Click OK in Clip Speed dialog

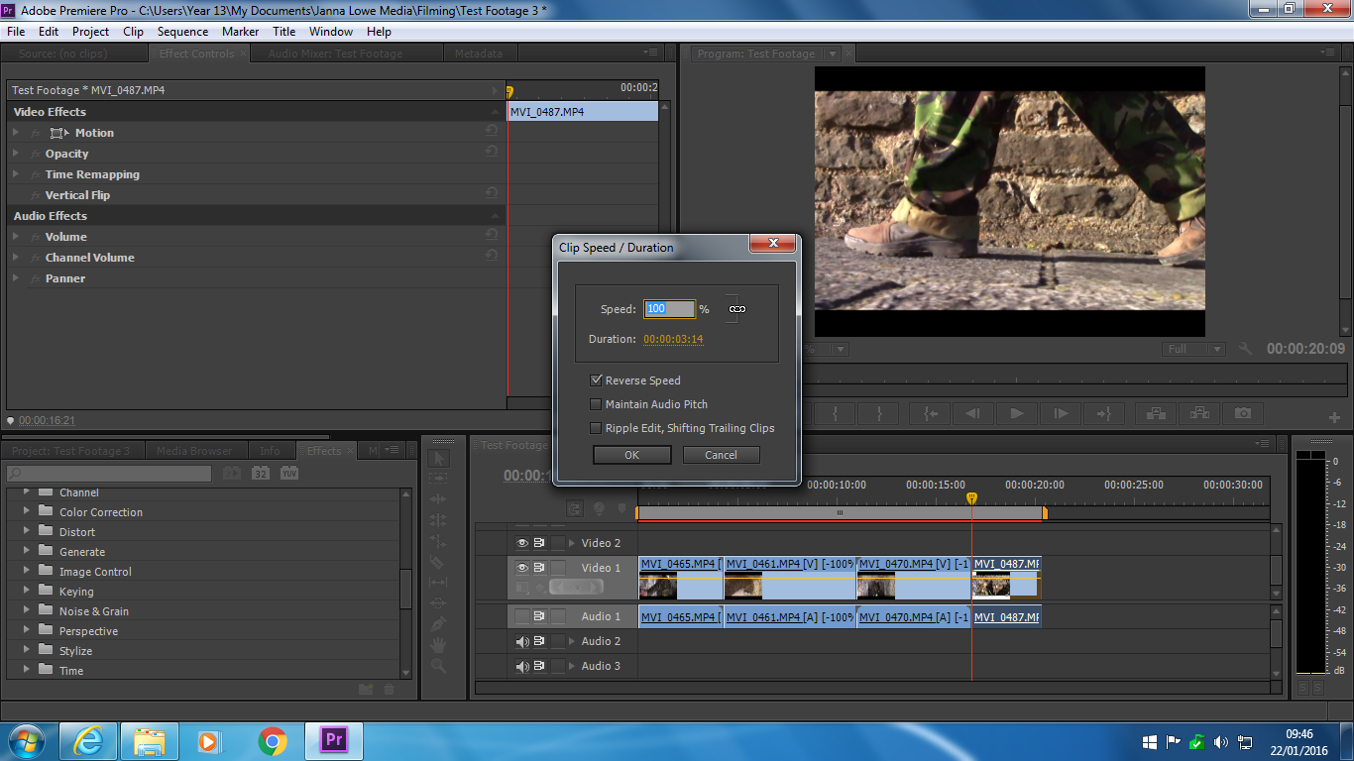coord(631,455)
